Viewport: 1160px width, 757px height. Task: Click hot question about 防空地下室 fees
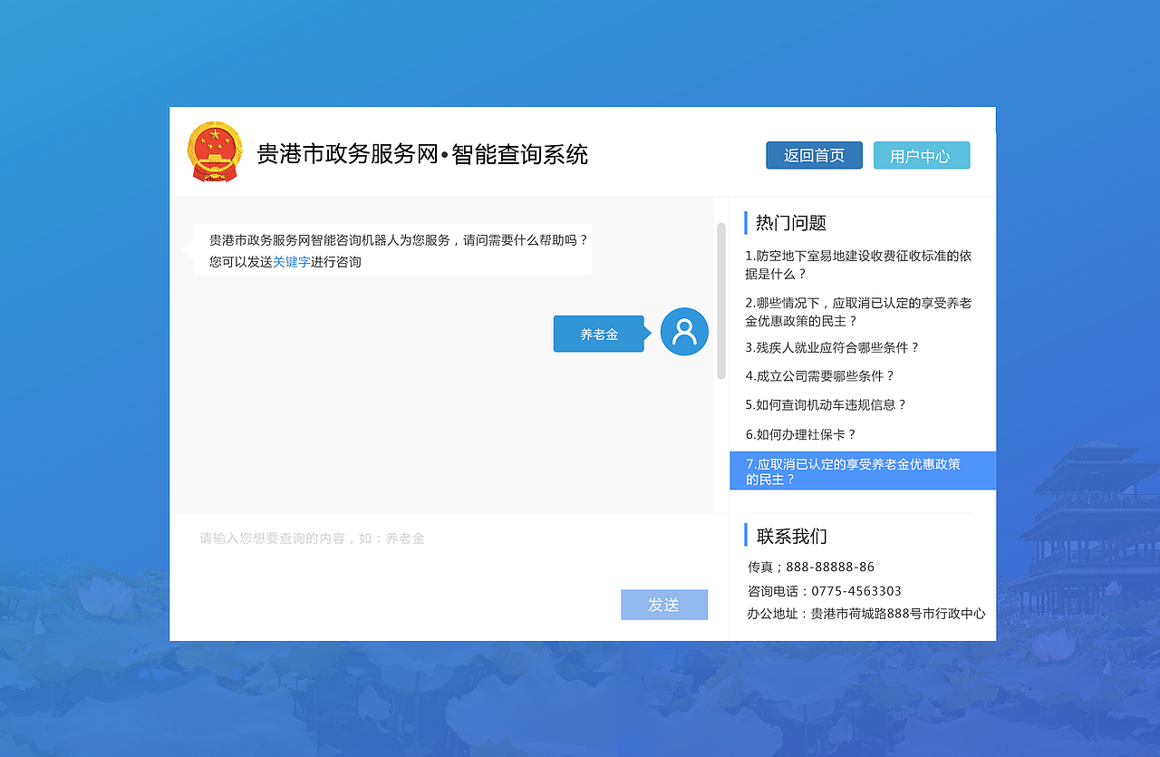point(859,265)
